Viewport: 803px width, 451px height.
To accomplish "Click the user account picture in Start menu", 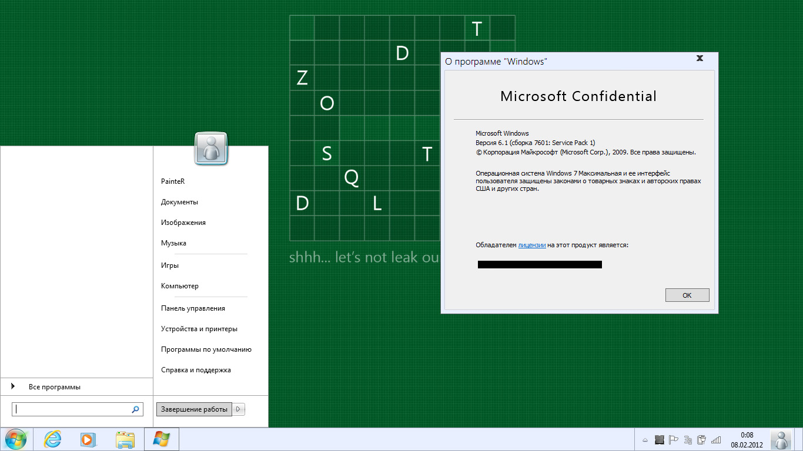I will (x=211, y=149).
